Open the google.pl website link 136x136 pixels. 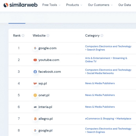coord(45,131)
